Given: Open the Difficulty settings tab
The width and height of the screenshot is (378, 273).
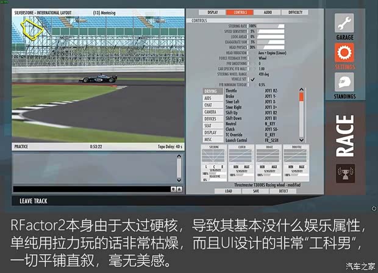Looking at the screenshot, I should coord(294,12).
